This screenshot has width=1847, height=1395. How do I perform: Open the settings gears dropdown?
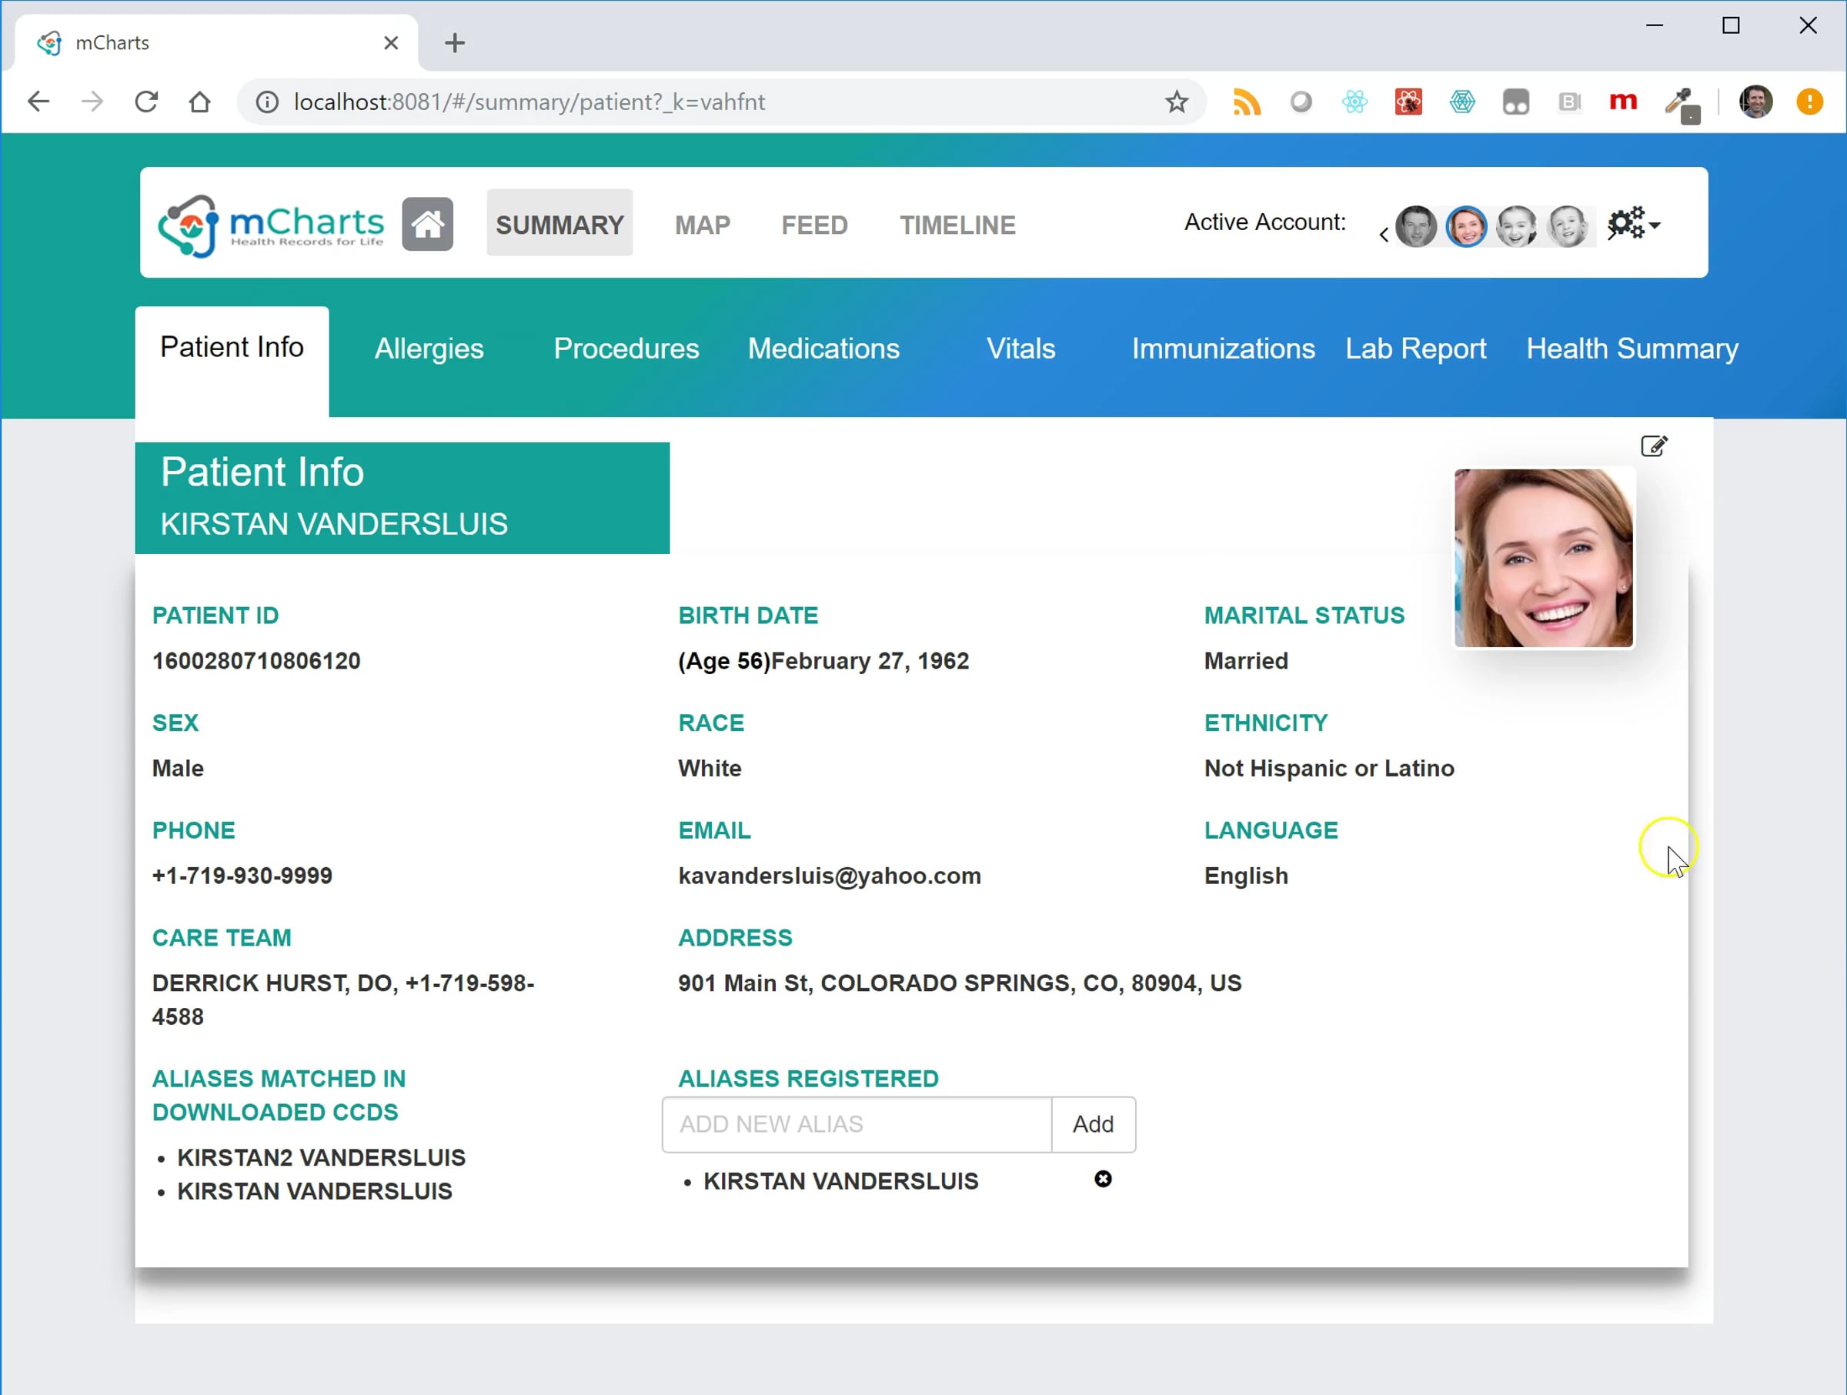(1634, 224)
